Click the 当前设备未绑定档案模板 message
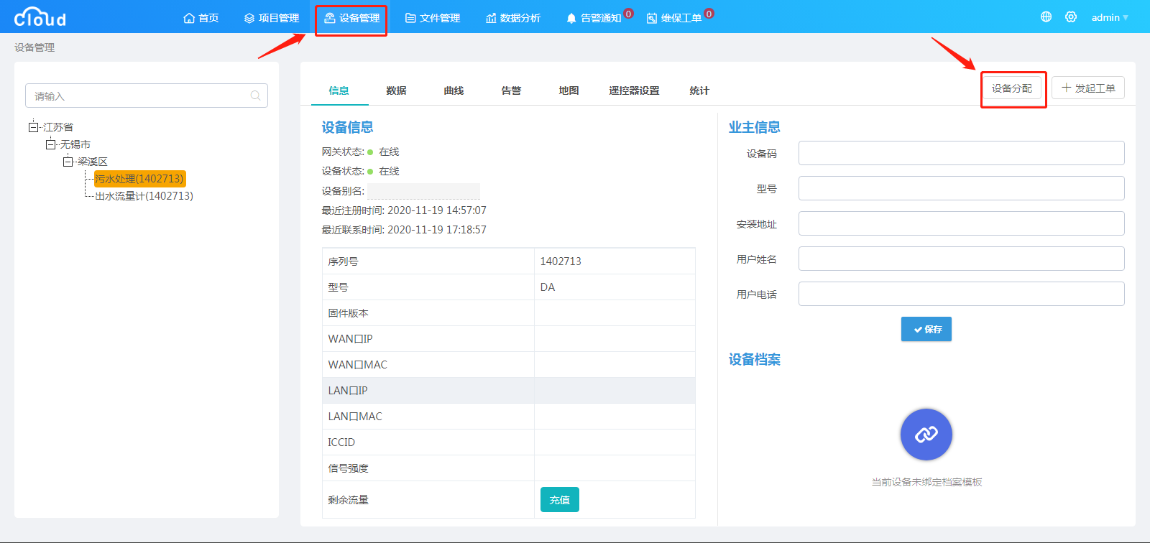 [926, 482]
